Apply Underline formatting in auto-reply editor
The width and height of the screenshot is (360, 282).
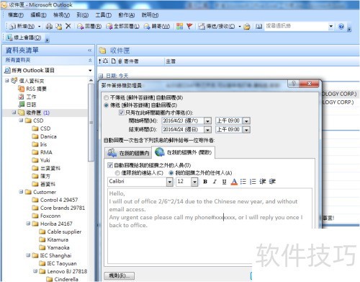click(224, 182)
